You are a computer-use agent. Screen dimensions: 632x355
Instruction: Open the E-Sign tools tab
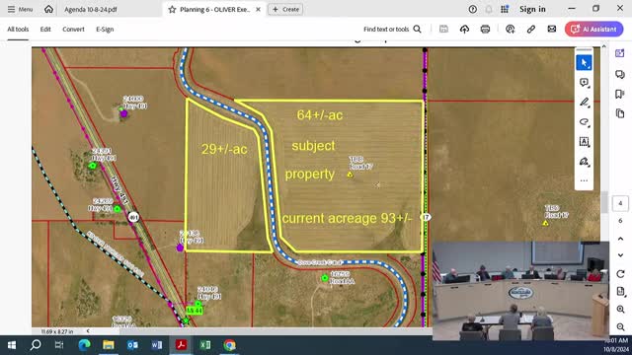[x=105, y=30]
